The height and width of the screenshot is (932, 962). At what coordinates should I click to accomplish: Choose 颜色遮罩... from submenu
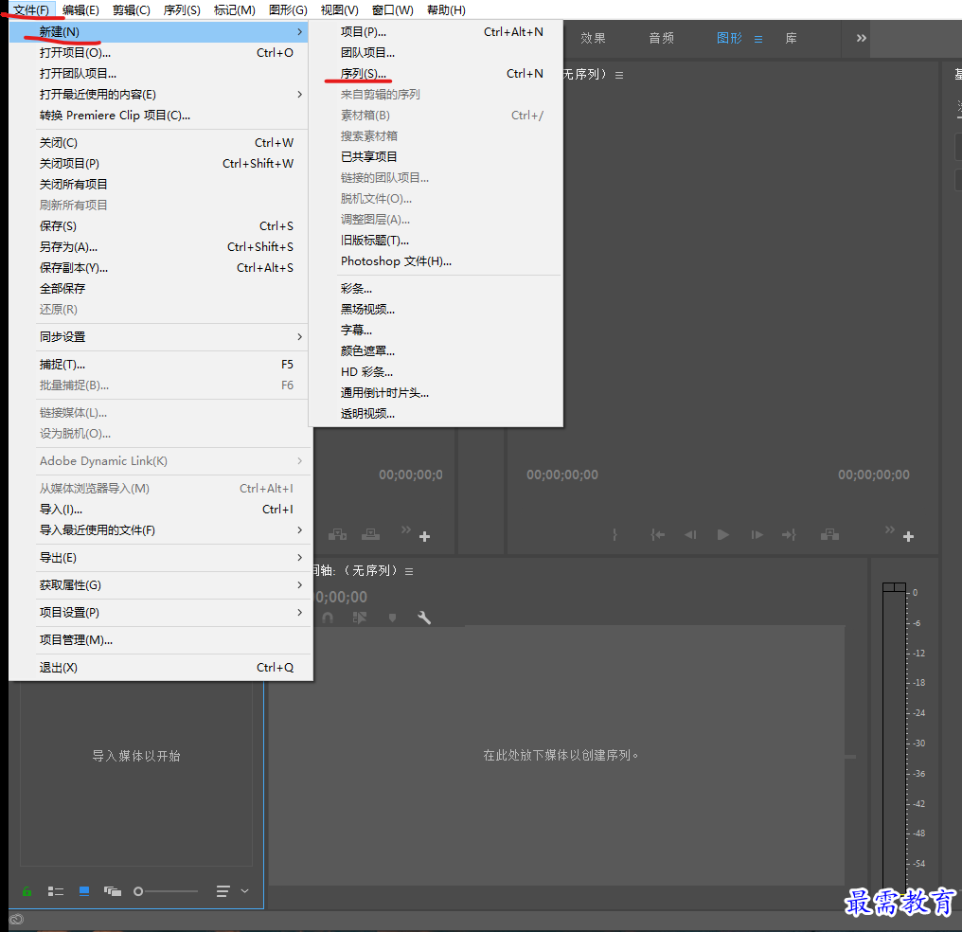click(x=436, y=351)
